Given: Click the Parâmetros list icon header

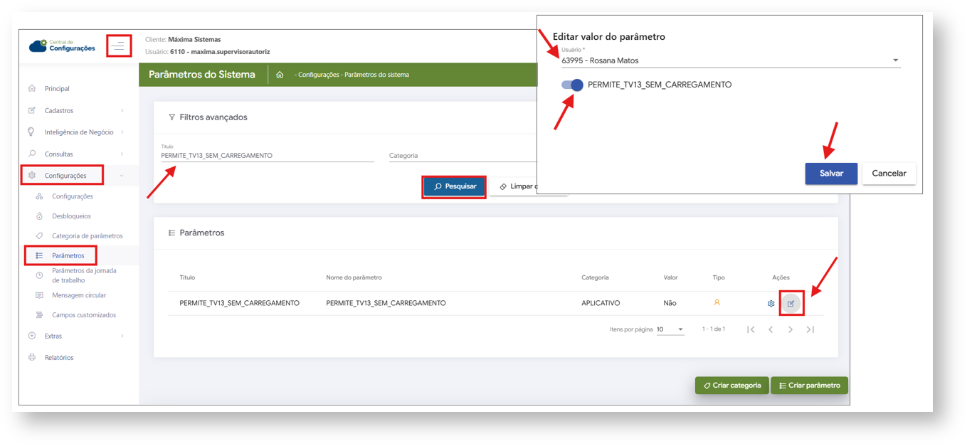Looking at the screenshot, I should pyautogui.click(x=171, y=233).
